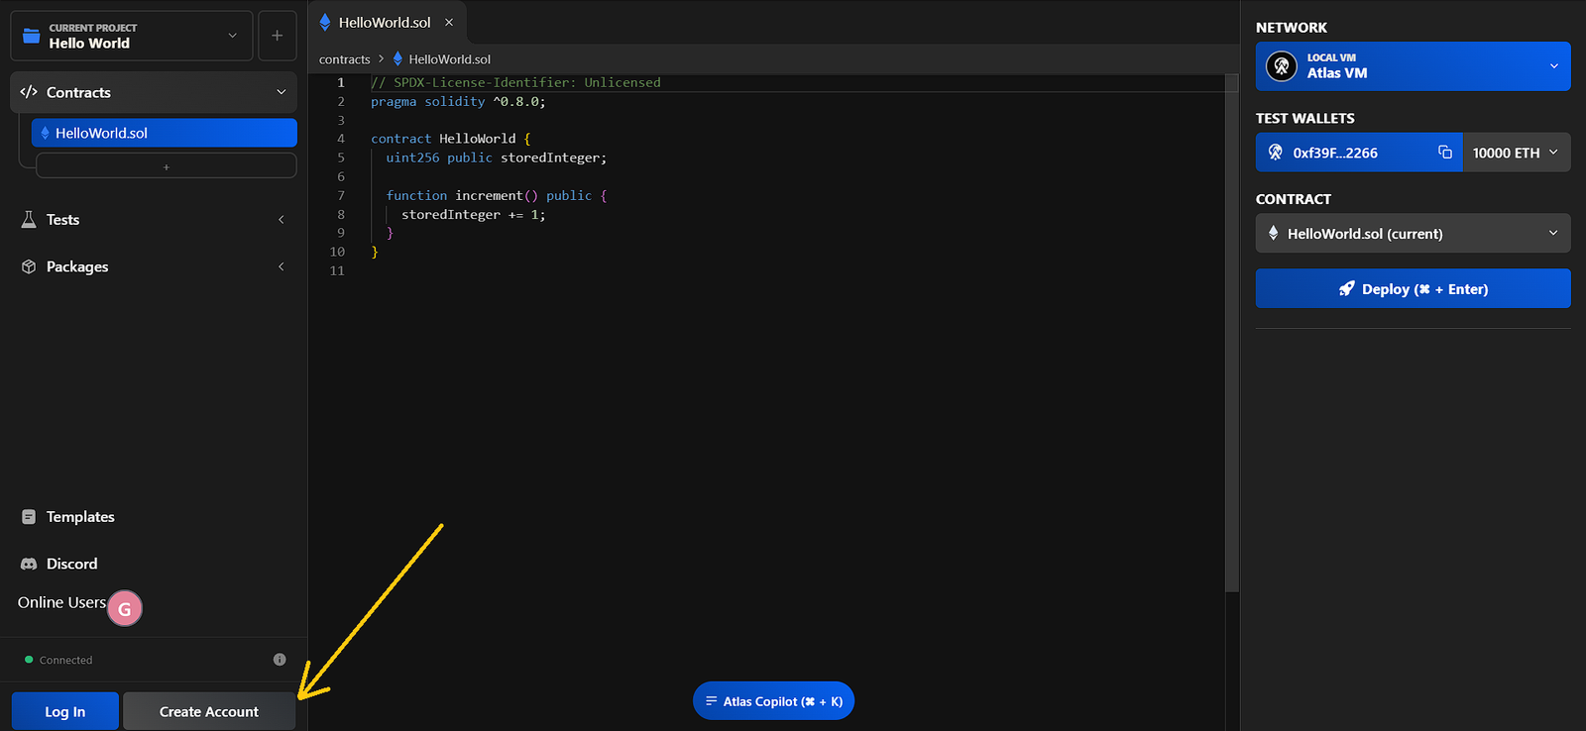Click the Templates icon
Screen dimensions: 1586x731
[x=29, y=517]
